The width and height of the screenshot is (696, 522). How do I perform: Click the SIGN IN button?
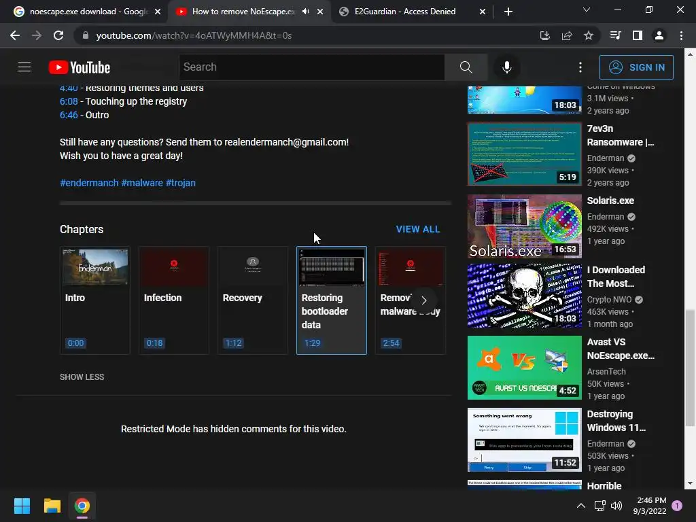pos(636,67)
